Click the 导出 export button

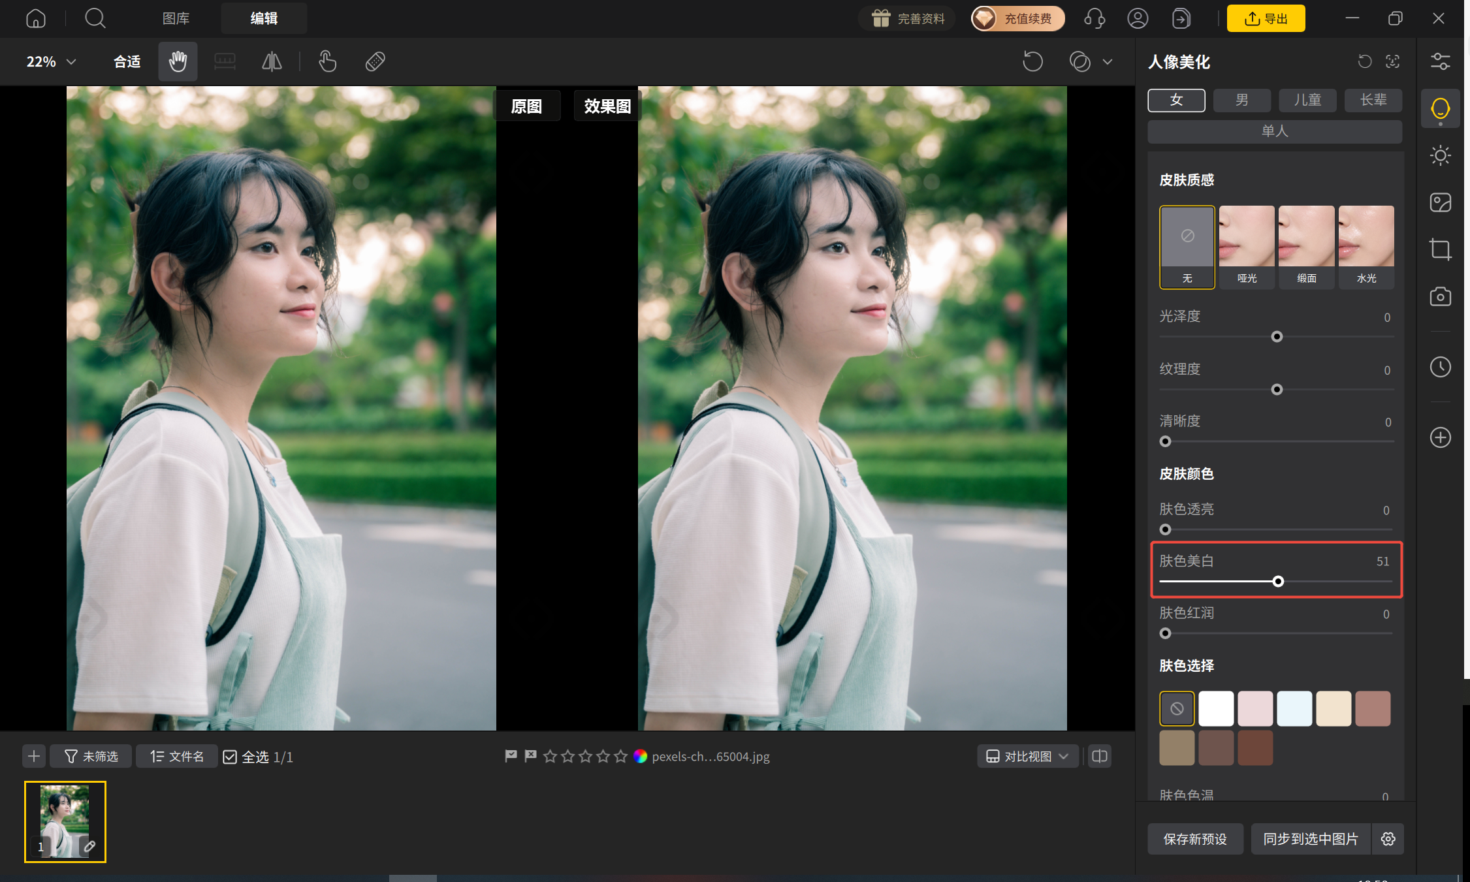pyautogui.click(x=1266, y=18)
